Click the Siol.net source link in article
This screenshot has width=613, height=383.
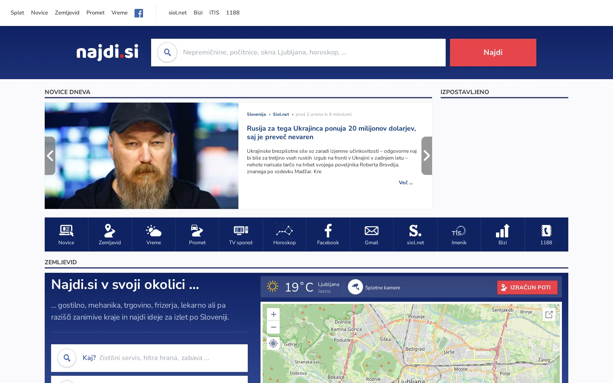click(281, 114)
